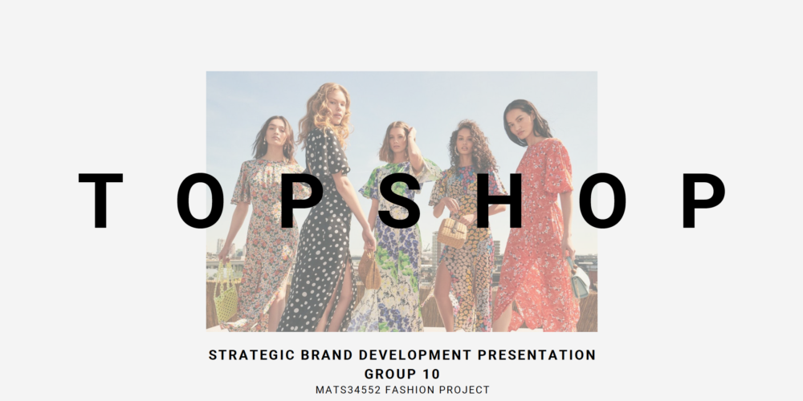Click the yellow beaded handbag
The width and height of the screenshot is (803, 401).
click(226, 293)
